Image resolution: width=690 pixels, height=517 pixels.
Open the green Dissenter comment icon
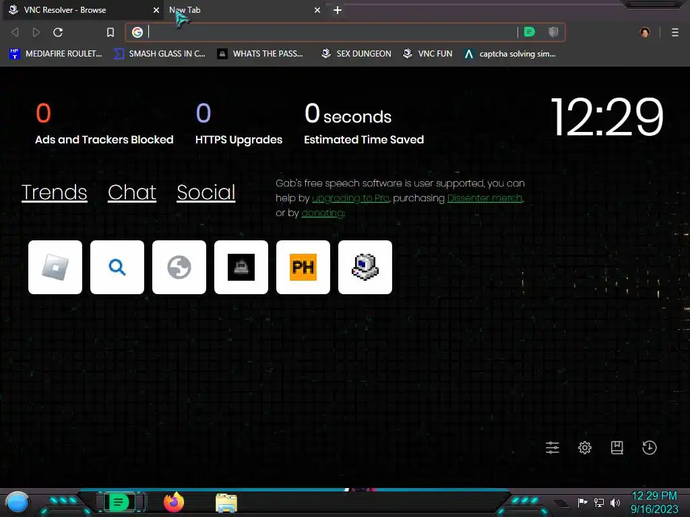(530, 32)
